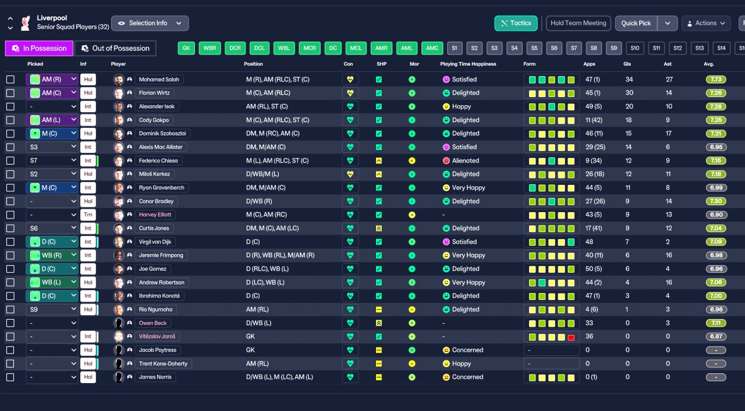
Task: Tick the checkbox for Jacob Poytress
Action: [10, 350]
